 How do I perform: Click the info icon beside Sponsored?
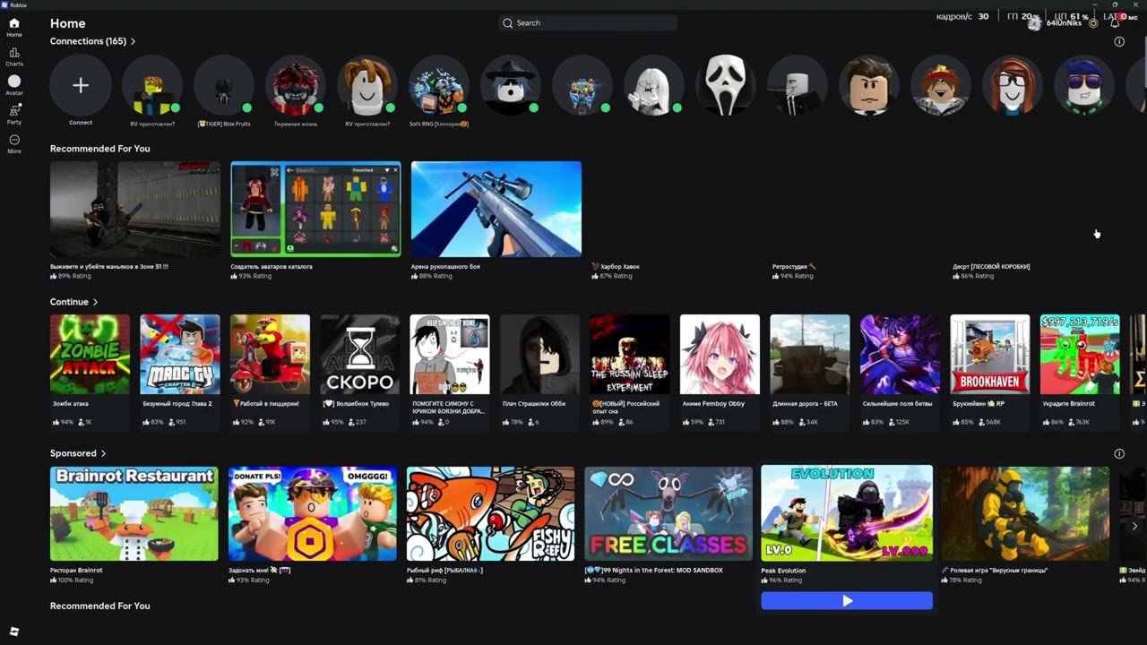pyautogui.click(x=1118, y=453)
